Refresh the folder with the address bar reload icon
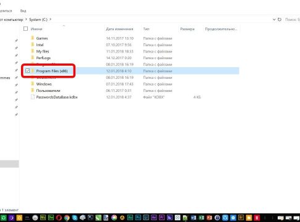 280,20
